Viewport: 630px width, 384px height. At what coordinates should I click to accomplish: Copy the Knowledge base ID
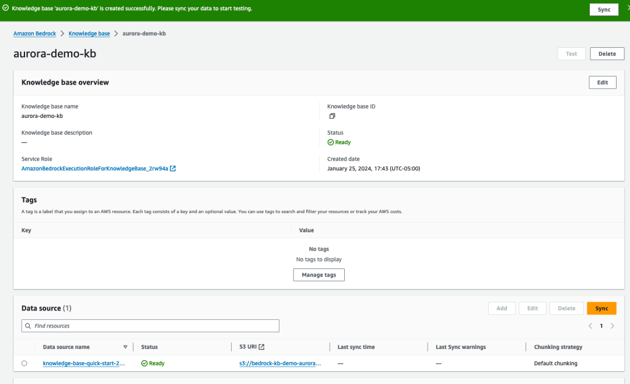(x=332, y=116)
